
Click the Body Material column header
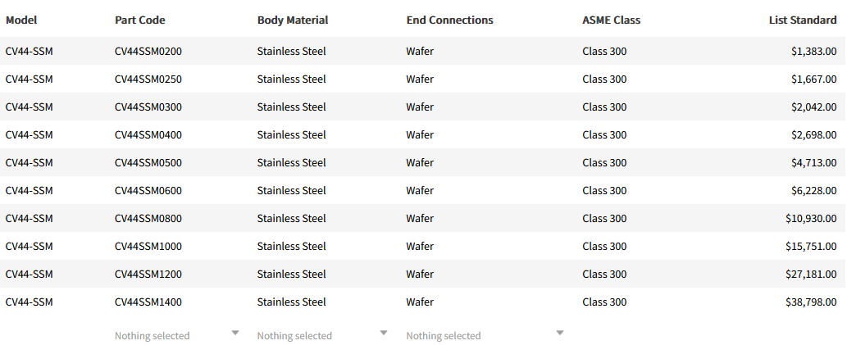coord(293,20)
